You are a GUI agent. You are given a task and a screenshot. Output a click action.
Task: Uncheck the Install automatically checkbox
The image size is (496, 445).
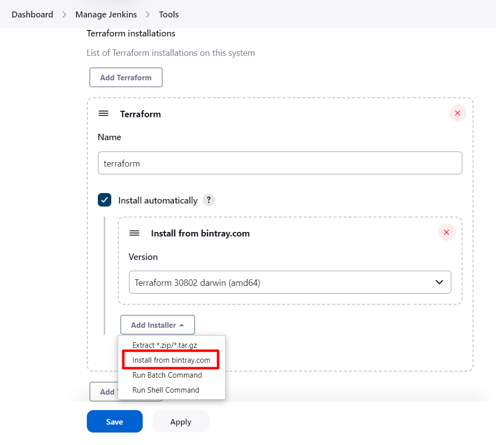[x=104, y=200]
